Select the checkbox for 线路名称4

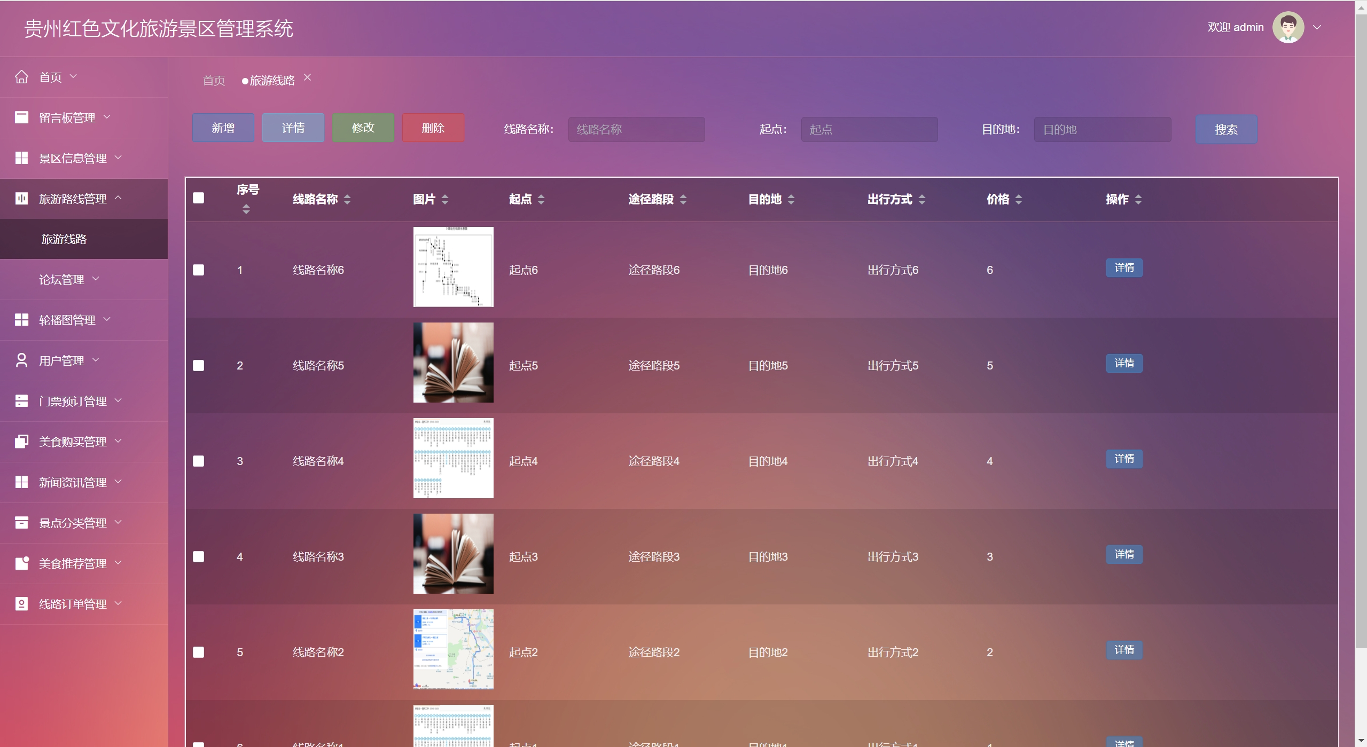199,461
